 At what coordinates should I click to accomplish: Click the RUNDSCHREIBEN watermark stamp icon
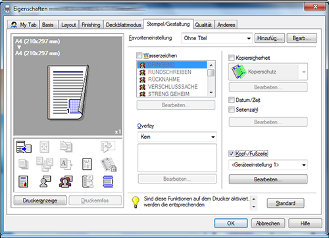[143, 72]
